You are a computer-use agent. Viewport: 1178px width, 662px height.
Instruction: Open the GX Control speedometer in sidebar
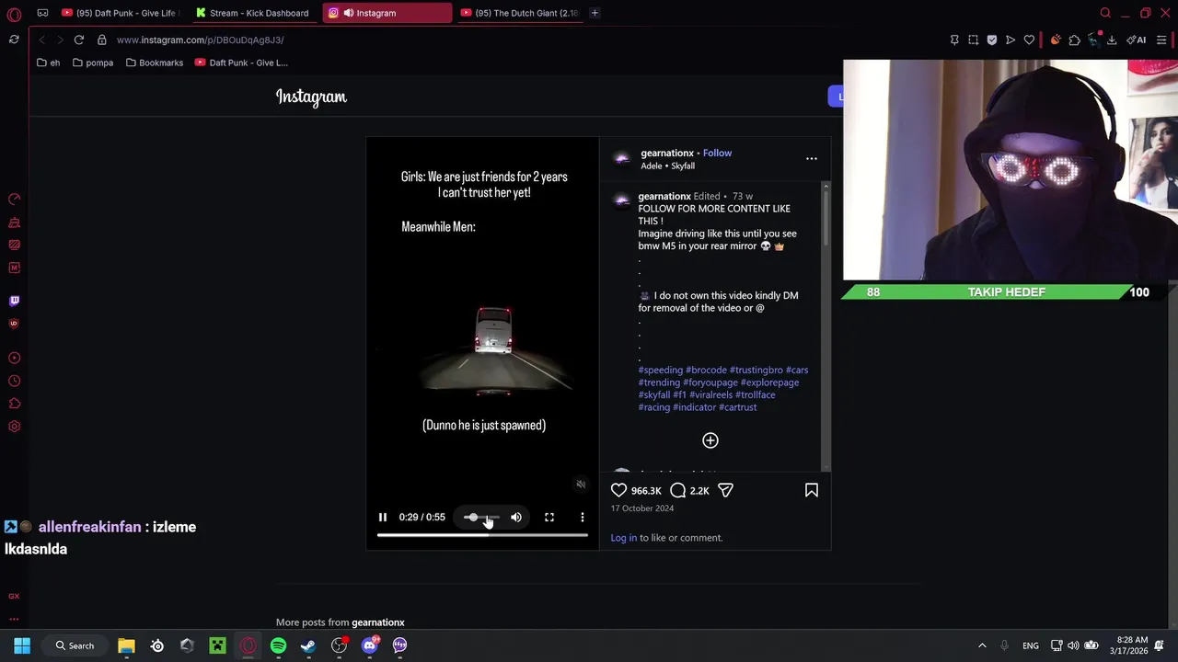click(14, 200)
